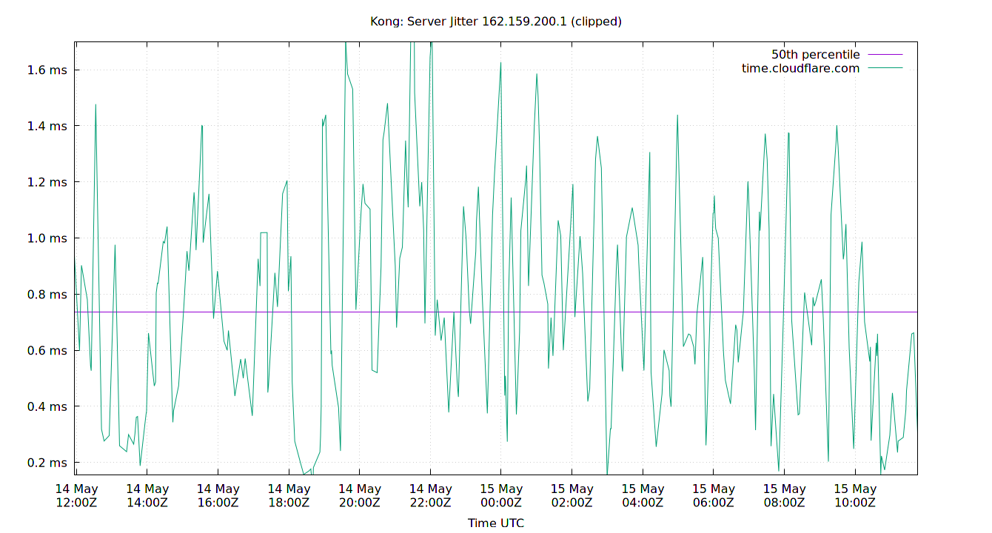Click the '14 May 14:00Z' x-axis label

pyautogui.click(x=147, y=495)
